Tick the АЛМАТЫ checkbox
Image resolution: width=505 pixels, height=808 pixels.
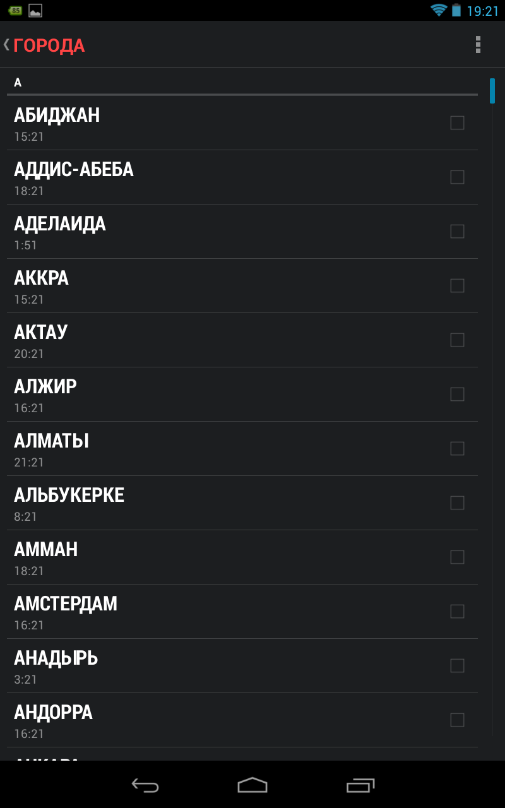pos(457,449)
